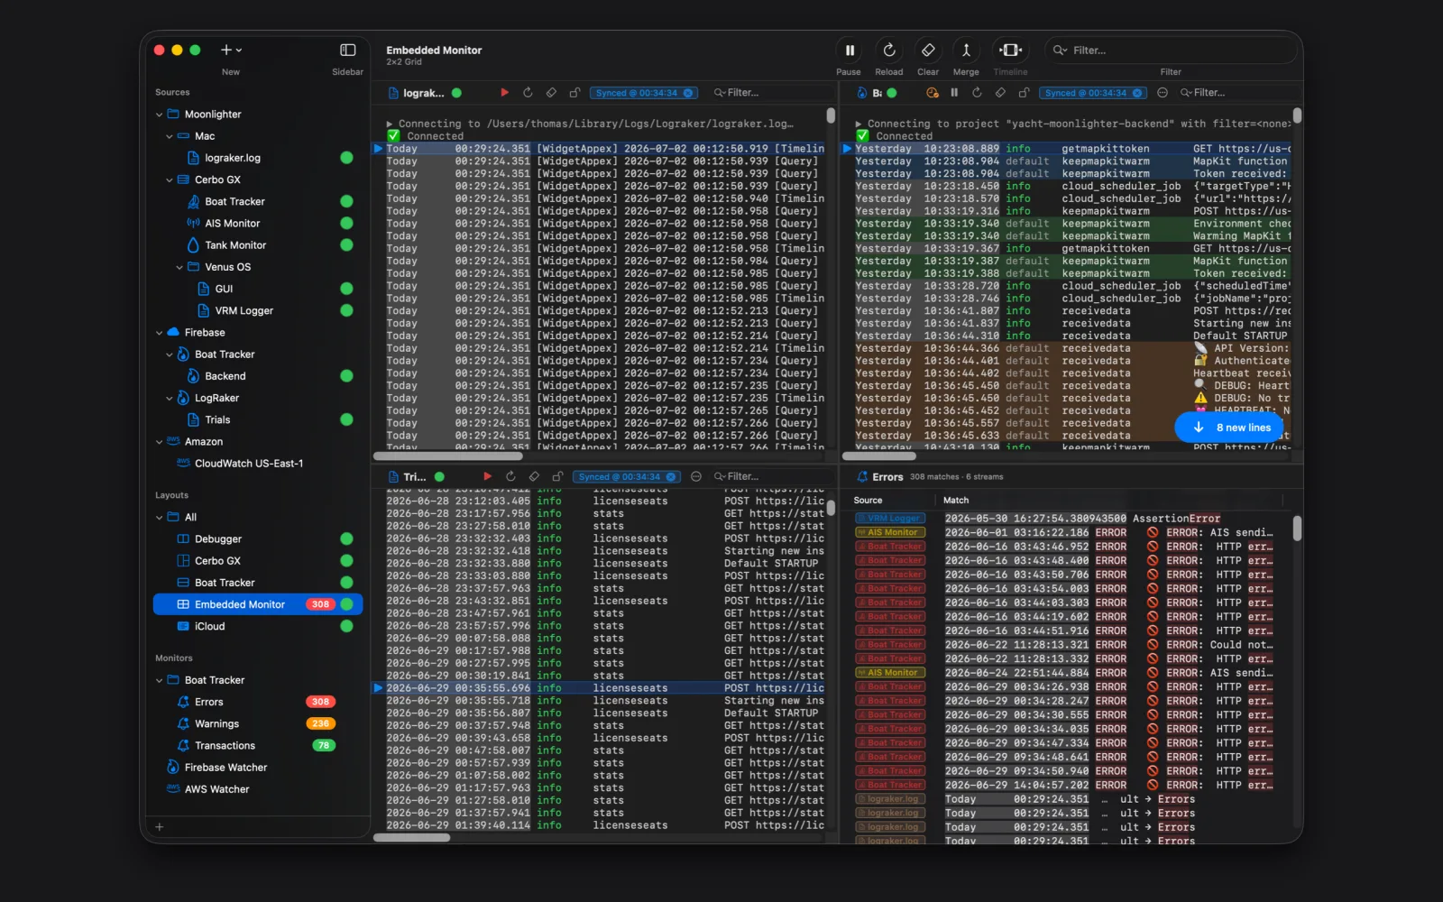Collapse the Amazon source group

[x=160, y=442]
